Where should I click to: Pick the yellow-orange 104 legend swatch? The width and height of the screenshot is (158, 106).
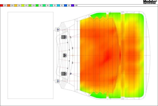point(16,5)
